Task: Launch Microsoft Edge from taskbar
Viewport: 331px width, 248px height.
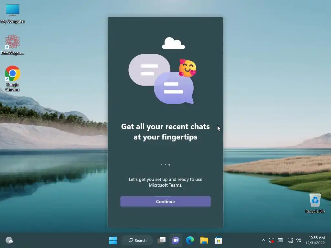Action: tap(190, 240)
